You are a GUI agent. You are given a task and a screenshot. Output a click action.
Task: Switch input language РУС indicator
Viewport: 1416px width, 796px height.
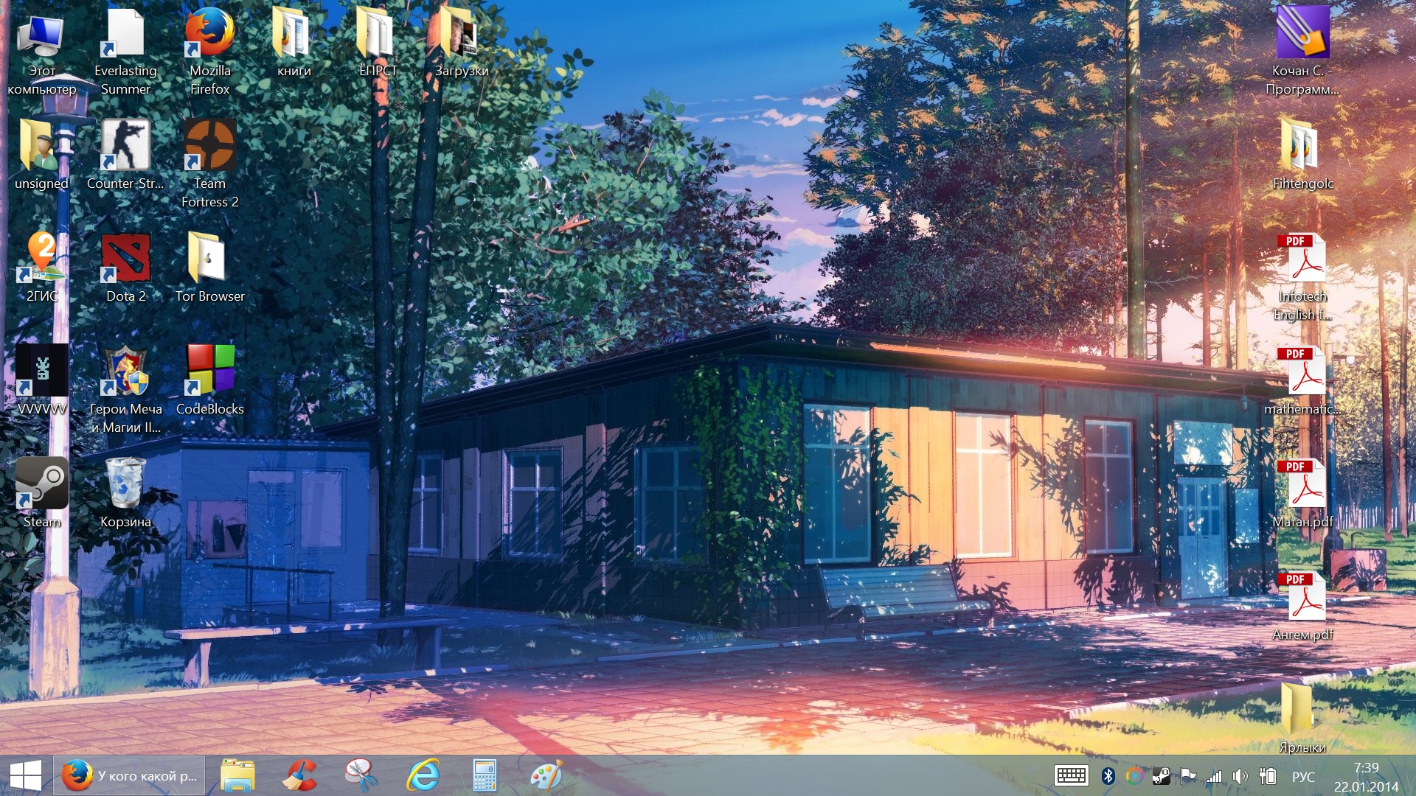(1303, 777)
